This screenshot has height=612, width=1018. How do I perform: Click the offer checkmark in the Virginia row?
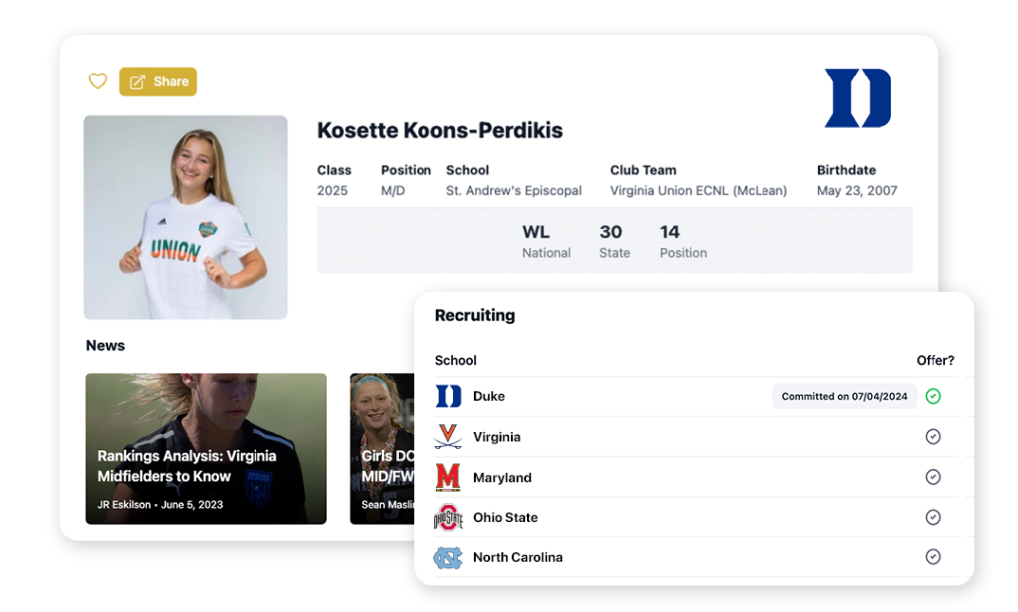click(933, 437)
